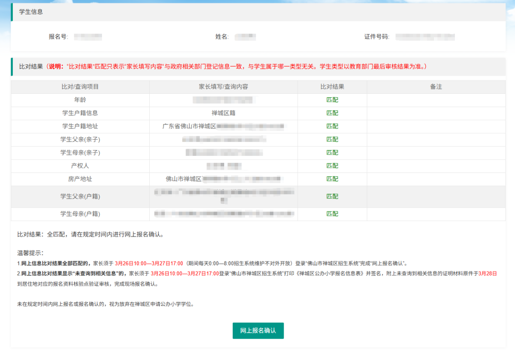Click the 禅城区籍 cell value
Viewport: 515px width, 354px height.
(223, 113)
